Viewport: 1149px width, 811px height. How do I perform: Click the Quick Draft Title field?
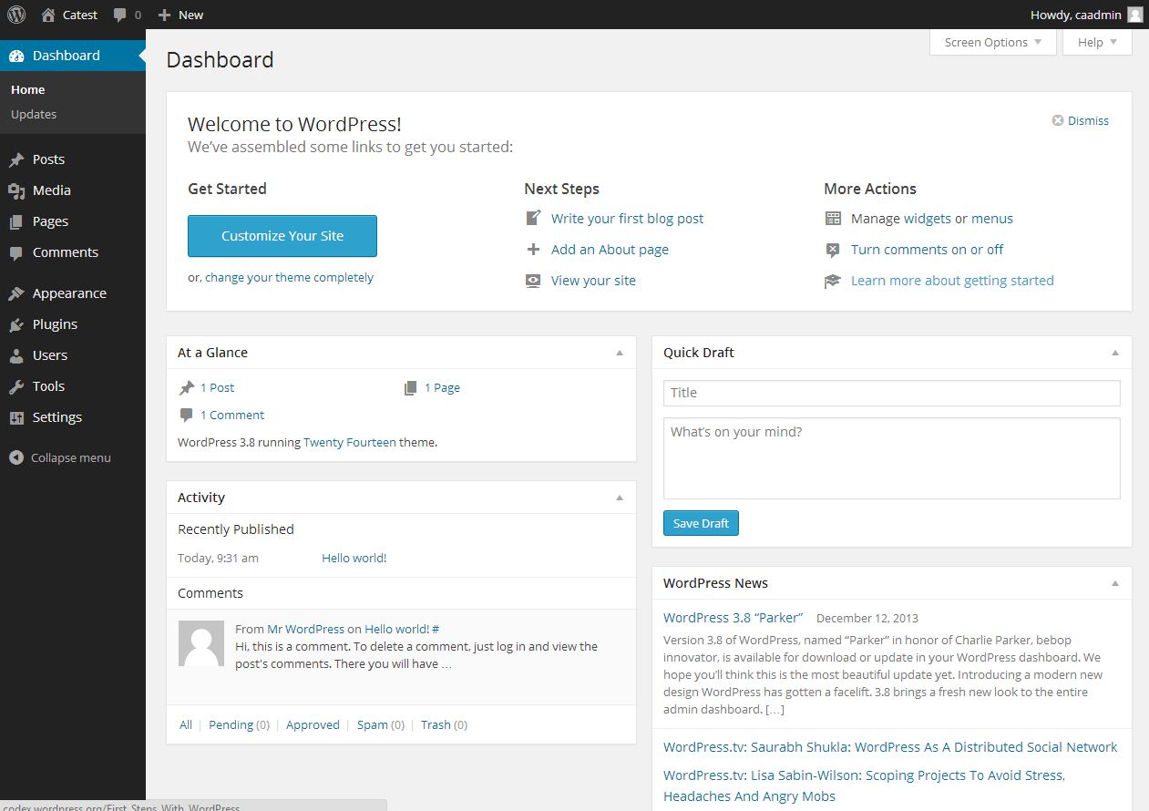point(892,393)
